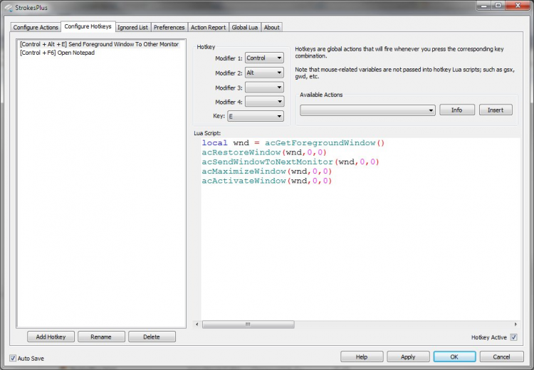
Task: Open the Key dropdown showing E
Action: coord(256,116)
